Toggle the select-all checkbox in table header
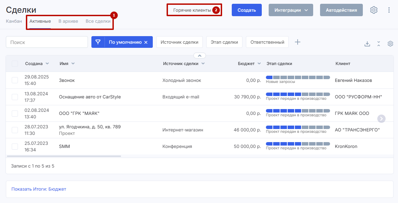The image size is (398, 203). (x=15, y=64)
